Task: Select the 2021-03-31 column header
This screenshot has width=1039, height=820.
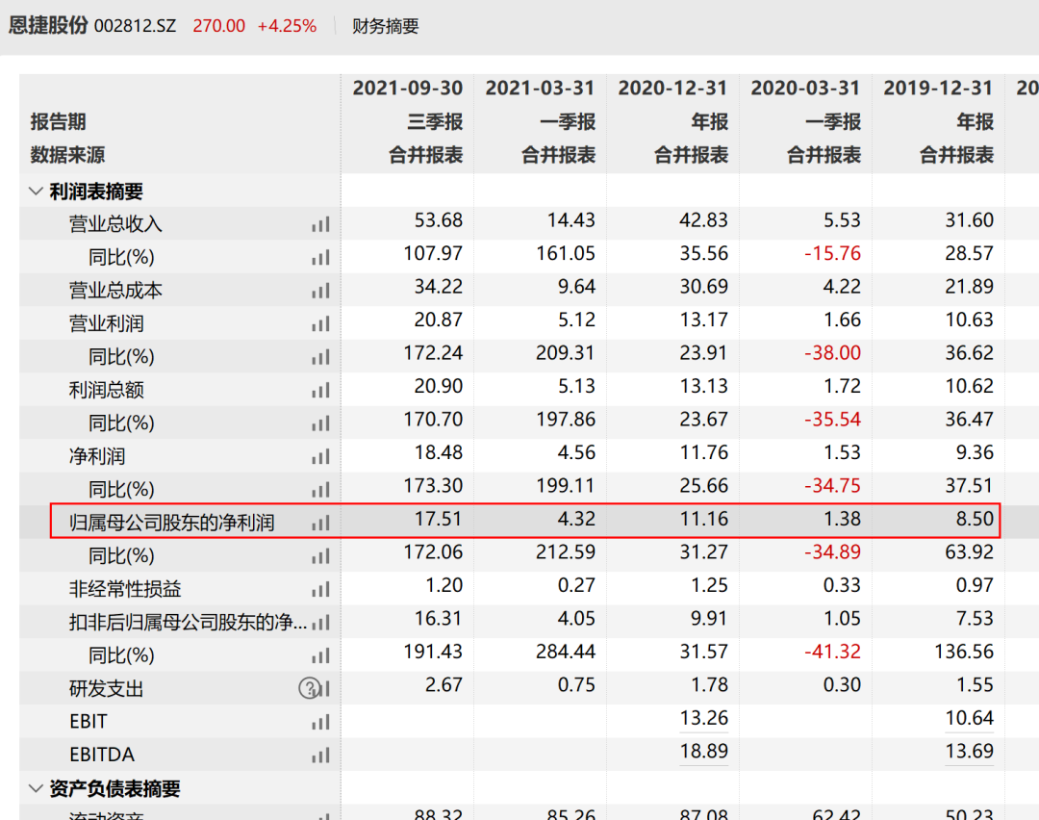Action: [540, 89]
